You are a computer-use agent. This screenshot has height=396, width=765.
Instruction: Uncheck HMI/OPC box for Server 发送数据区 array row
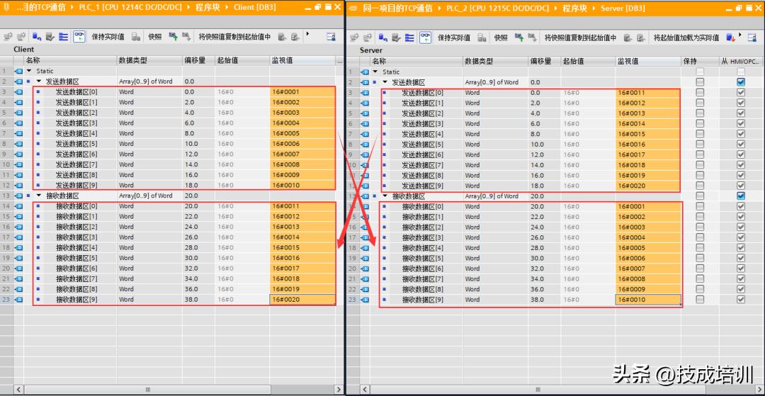(x=741, y=82)
